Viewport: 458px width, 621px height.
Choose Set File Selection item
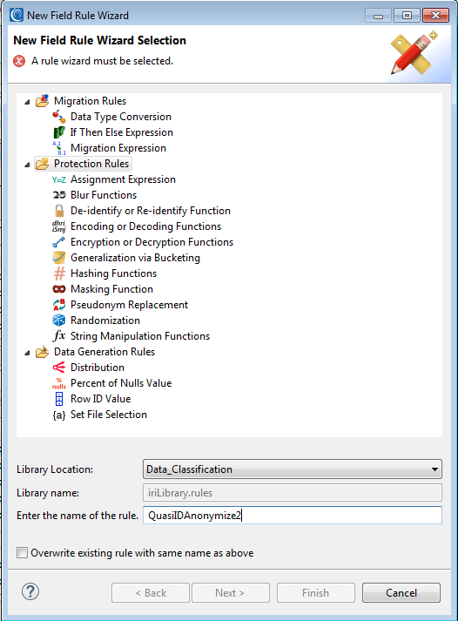[109, 415]
